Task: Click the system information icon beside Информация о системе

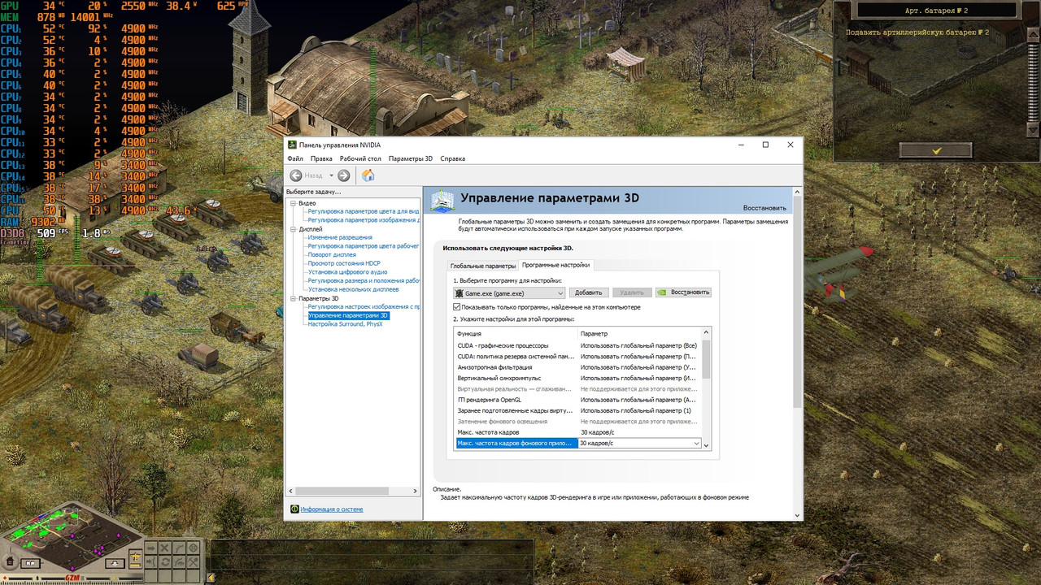Action: (294, 509)
